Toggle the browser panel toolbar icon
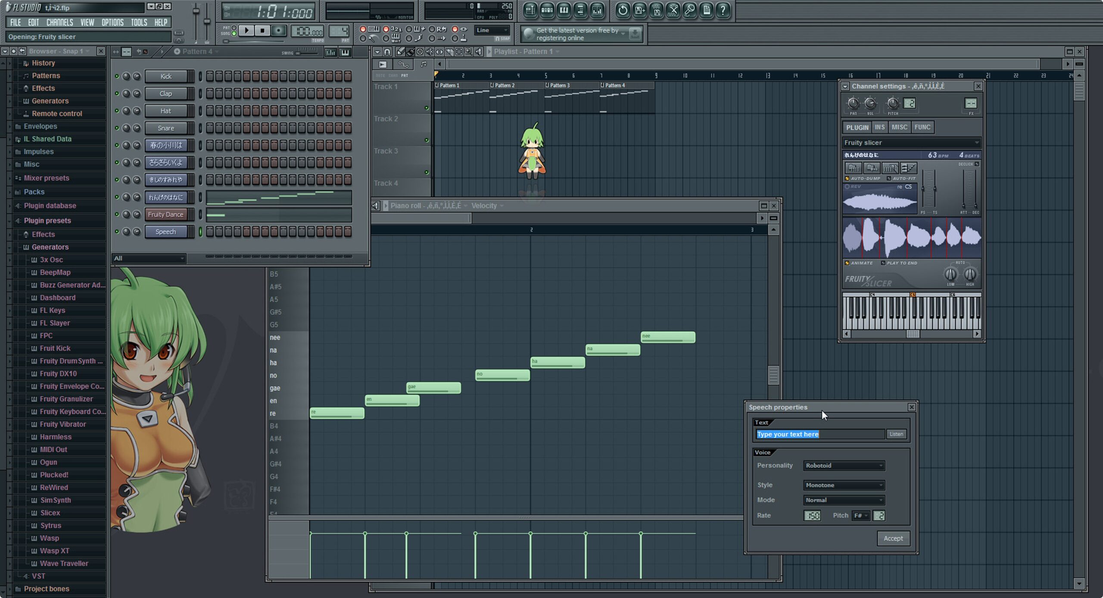The height and width of the screenshot is (598, 1103). click(581, 10)
